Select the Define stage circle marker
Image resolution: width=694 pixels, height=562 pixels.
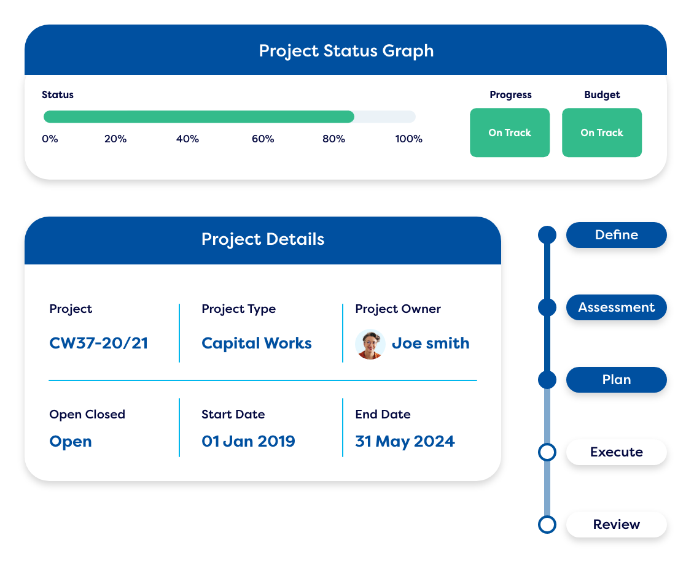pos(547,235)
